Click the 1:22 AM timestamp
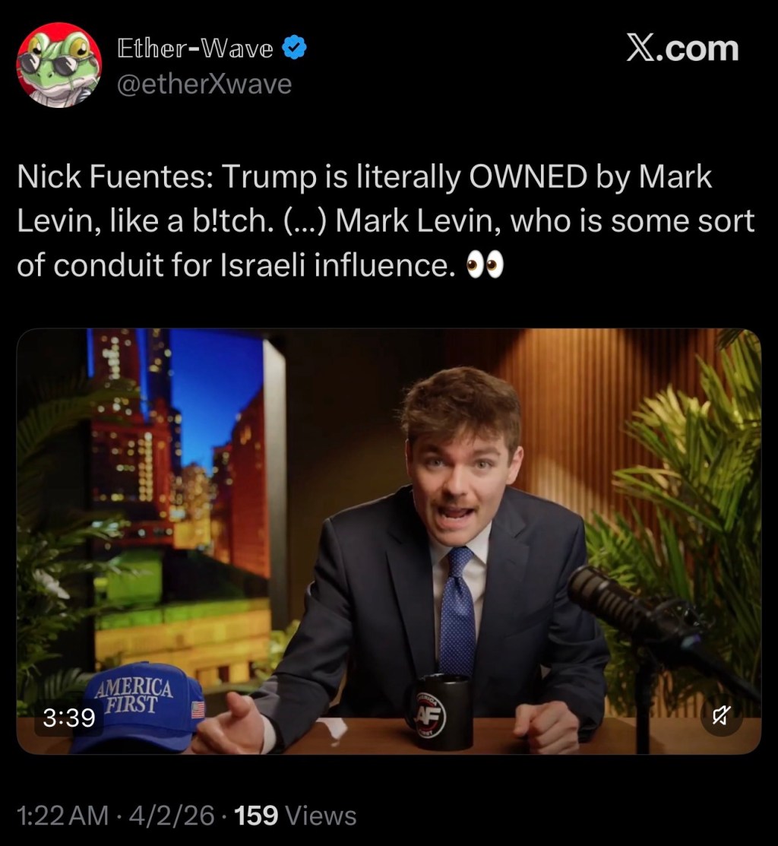 pos(62,816)
